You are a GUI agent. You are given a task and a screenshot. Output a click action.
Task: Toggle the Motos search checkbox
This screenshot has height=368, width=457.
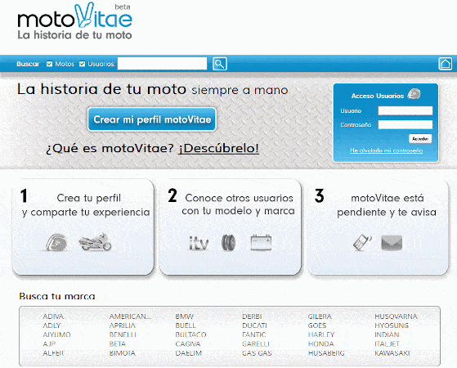coord(49,64)
